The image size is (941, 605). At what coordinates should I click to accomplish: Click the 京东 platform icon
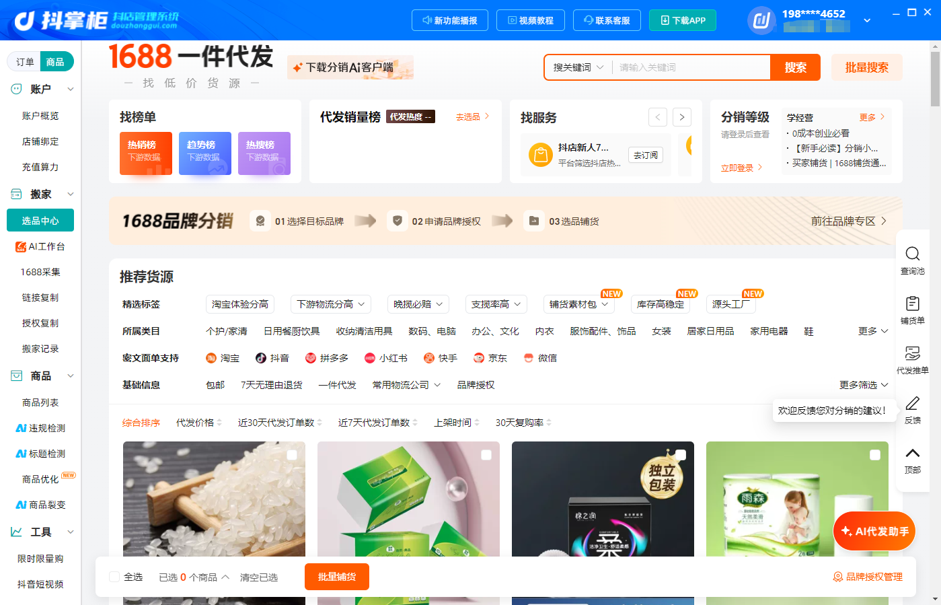coord(478,358)
